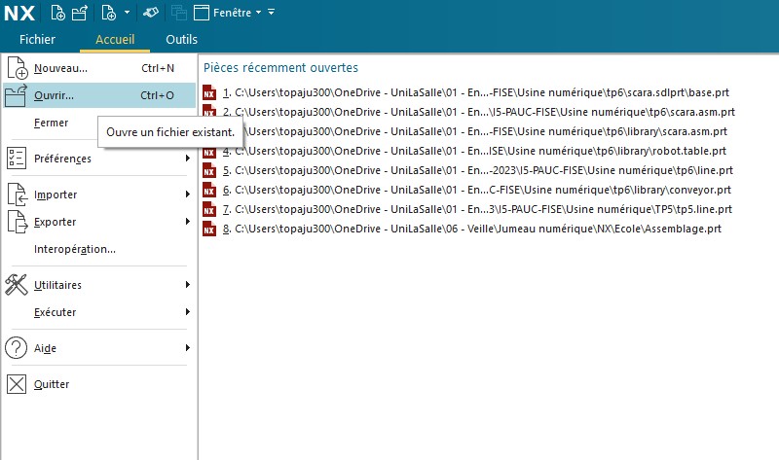Screen dimensions: 779x460
Task: Click the NX file icon beside conveyor.prt
Action: [209, 190]
